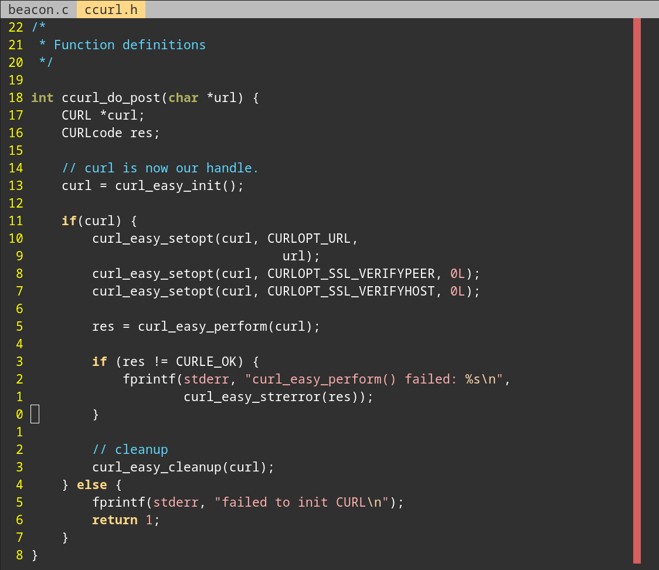Click the "// cleanup" comment
The width and height of the screenshot is (659, 570).
pos(130,450)
